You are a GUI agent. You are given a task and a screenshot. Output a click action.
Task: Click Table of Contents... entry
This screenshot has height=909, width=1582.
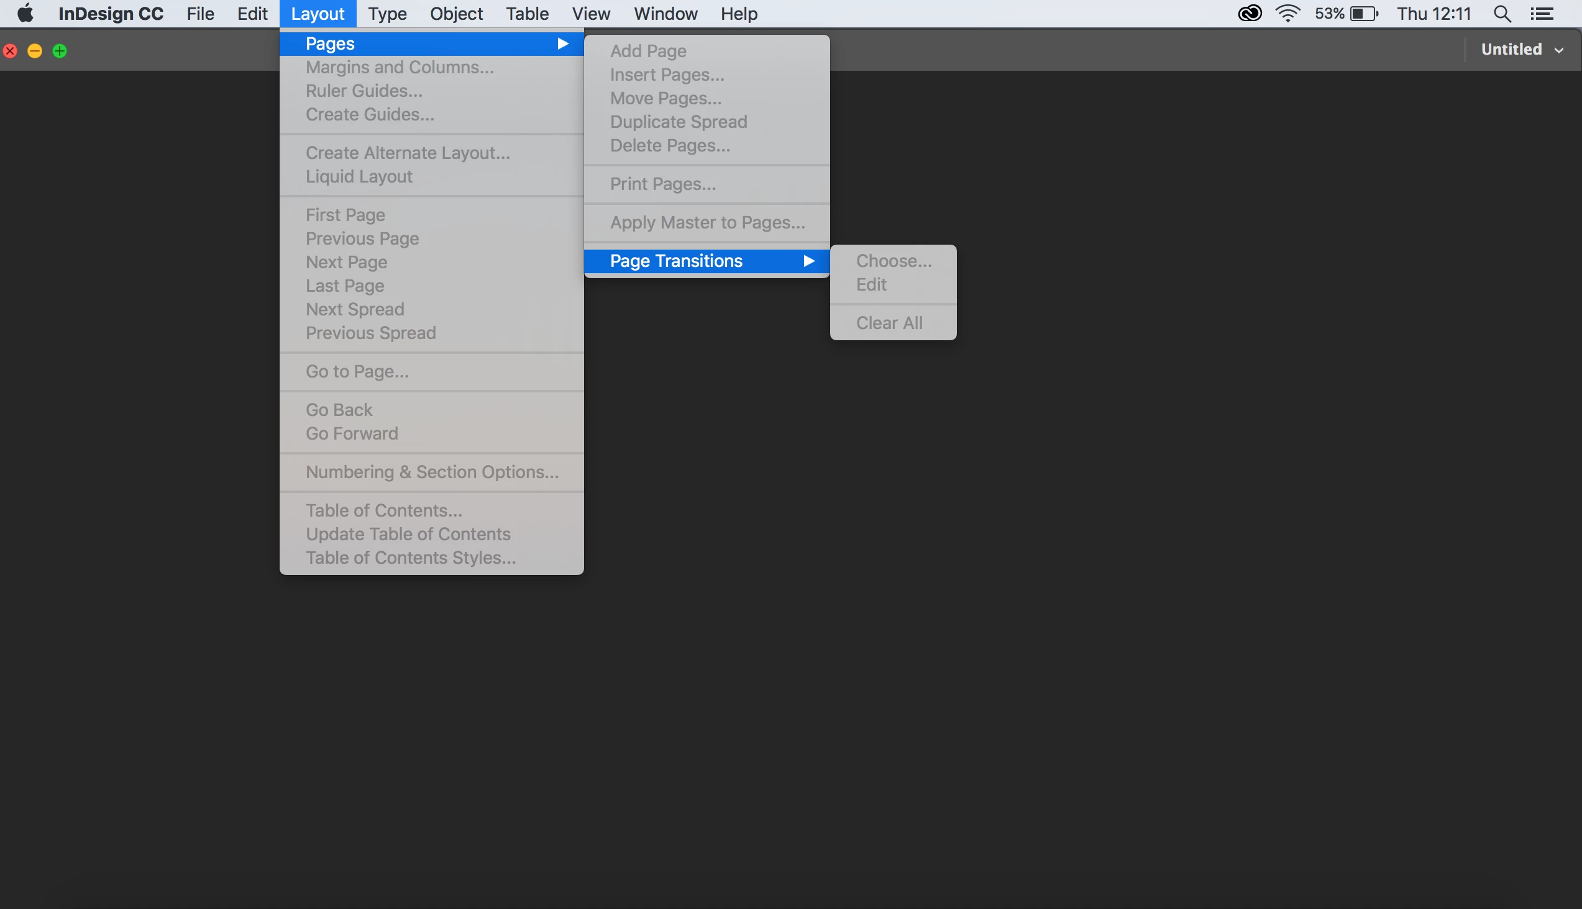point(383,510)
